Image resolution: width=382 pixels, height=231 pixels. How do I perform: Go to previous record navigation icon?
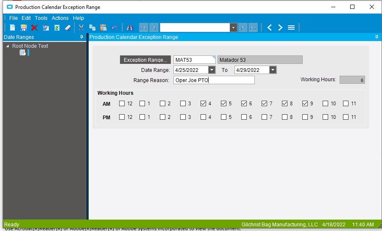pyautogui.click(x=154, y=27)
